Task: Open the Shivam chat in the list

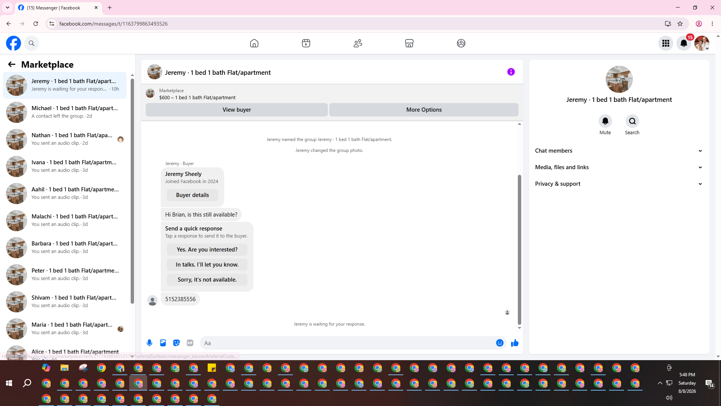Action: [x=65, y=302]
